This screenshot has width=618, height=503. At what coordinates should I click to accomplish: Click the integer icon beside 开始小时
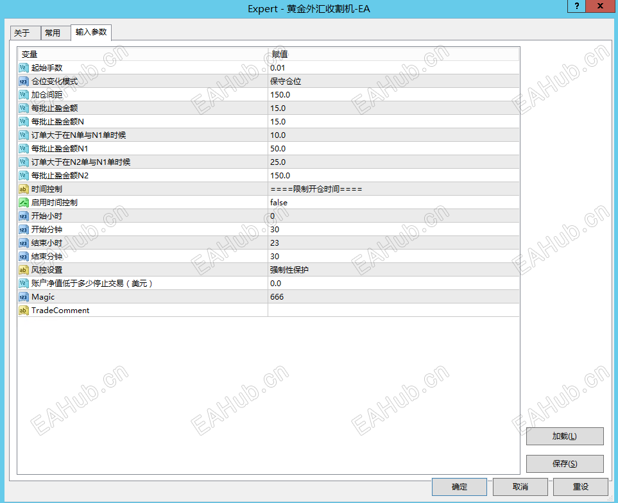24,216
